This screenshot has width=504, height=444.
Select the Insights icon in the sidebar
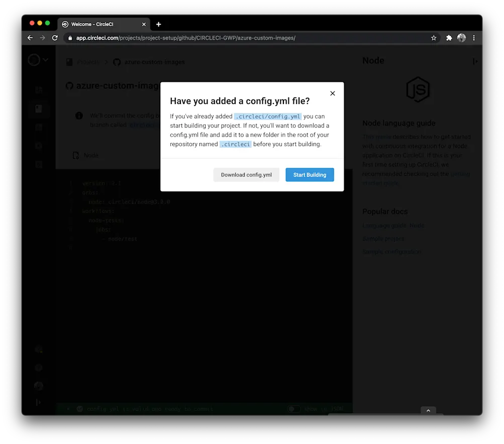pos(39,127)
